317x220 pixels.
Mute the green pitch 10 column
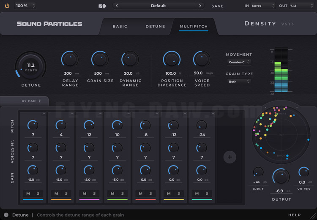pos(112,193)
